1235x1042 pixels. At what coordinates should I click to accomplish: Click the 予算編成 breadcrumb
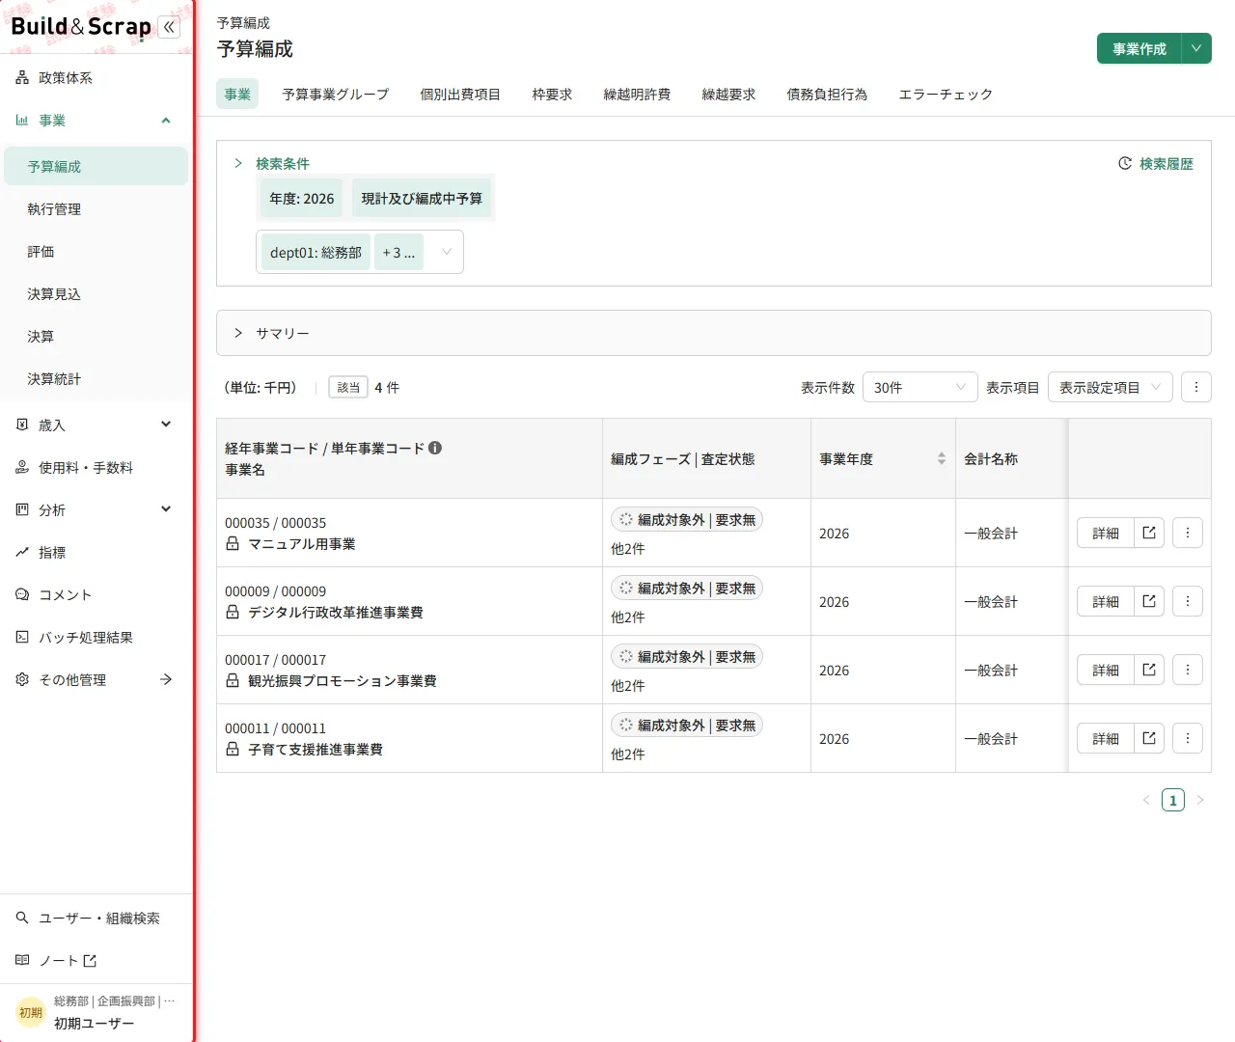[x=243, y=23]
